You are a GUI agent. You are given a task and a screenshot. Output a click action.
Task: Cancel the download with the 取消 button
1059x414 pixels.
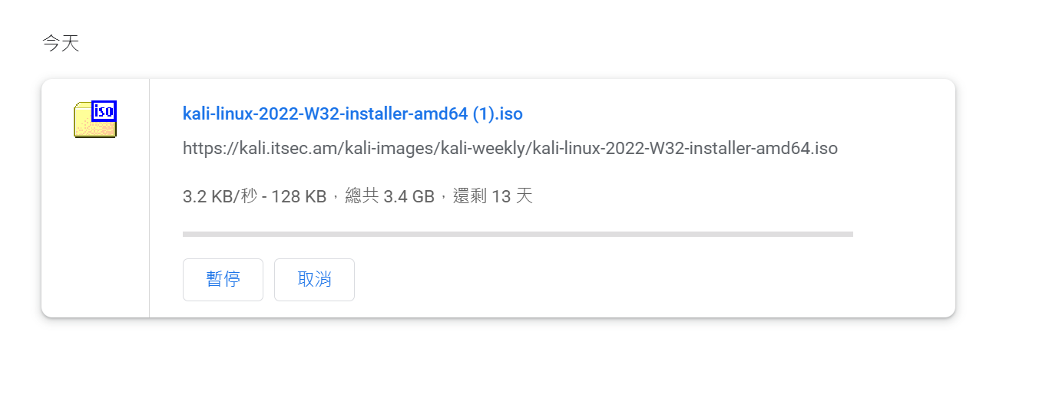tap(314, 280)
